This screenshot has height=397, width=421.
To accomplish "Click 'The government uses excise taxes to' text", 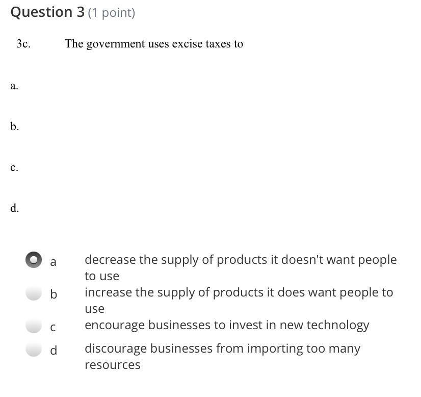I will pos(154,44).
